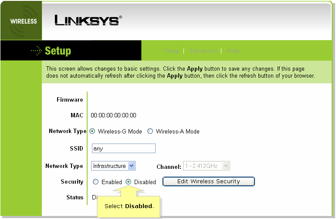The height and width of the screenshot is (219, 336).
Task: Click the Linksys logo
Action: 88,20
